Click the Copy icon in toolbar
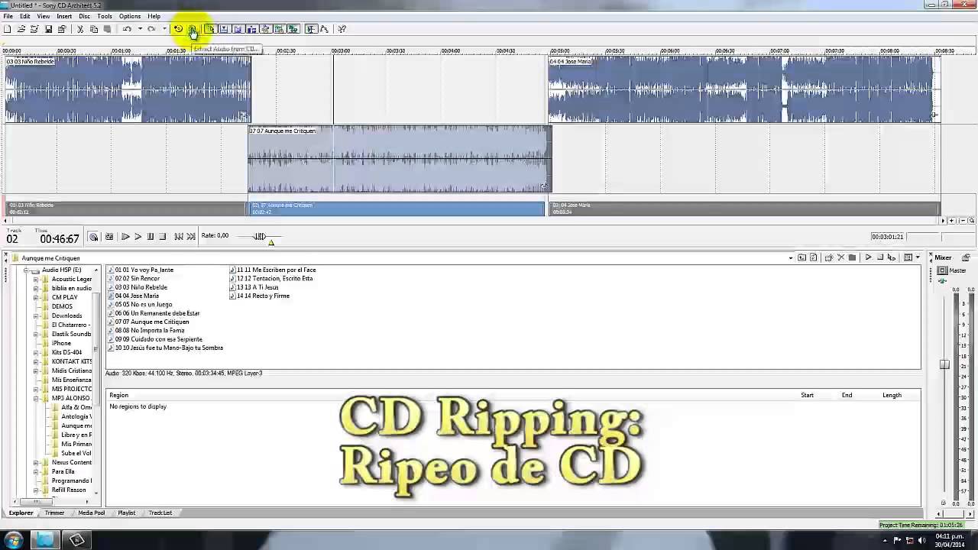This screenshot has width=978, height=550. (x=94, y=29)
